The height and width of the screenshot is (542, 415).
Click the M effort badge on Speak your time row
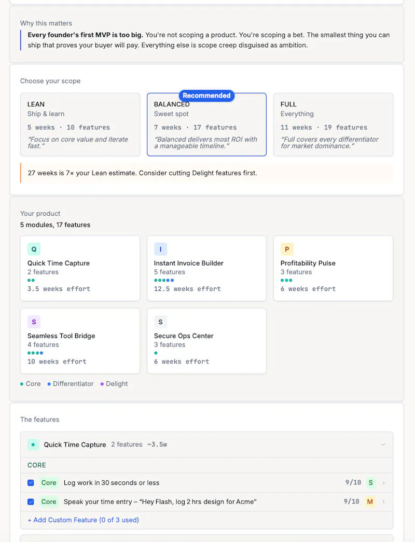tap(370, 502)
